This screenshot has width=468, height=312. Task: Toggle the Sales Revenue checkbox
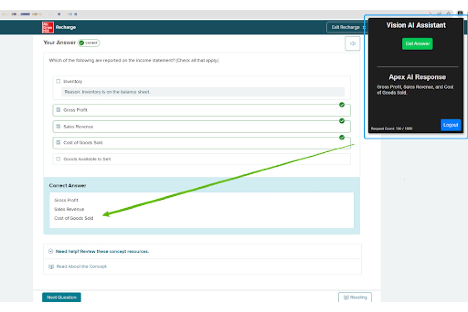coord(58,126)
